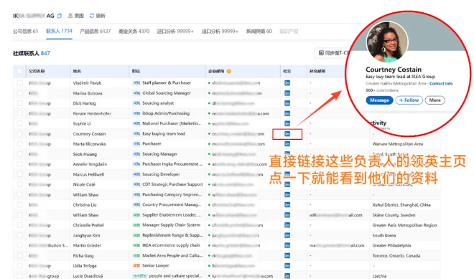The width and height of the screenshot is (474, 279).
Task: Open the 商业关系 4370 tab
Action: point(134,31)
